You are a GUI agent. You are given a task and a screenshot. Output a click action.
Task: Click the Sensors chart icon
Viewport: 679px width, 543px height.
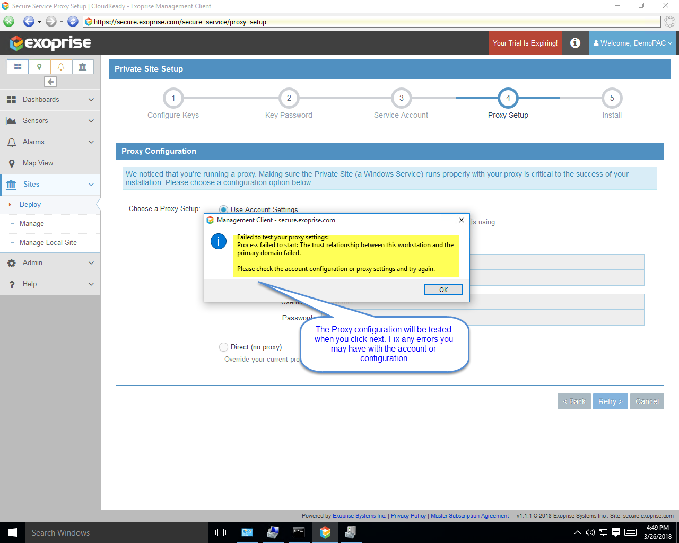coord(11,121)
